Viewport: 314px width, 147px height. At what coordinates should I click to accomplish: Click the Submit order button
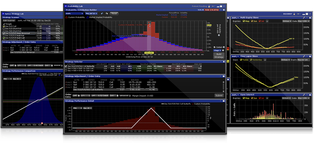219,96
